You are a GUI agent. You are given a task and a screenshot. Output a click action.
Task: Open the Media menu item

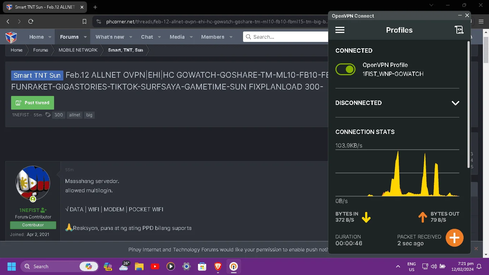177,37
